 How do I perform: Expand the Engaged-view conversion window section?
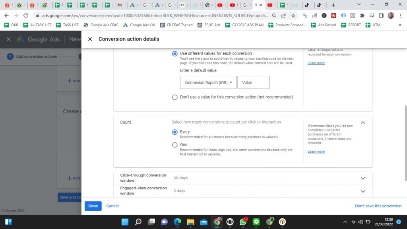362,191
